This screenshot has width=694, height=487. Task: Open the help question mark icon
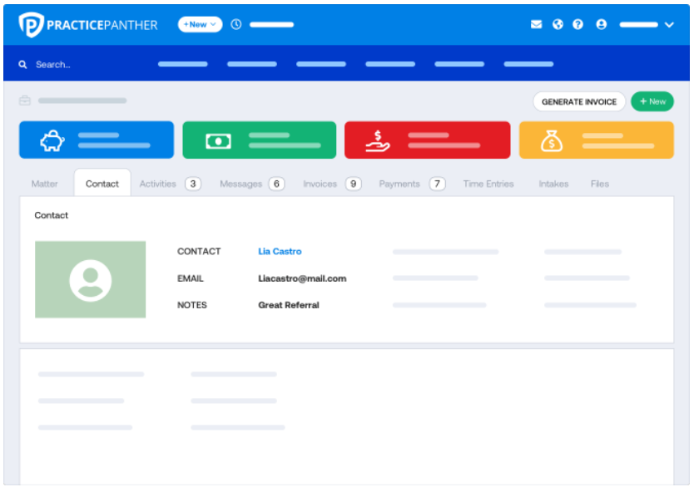pos(578,24)
